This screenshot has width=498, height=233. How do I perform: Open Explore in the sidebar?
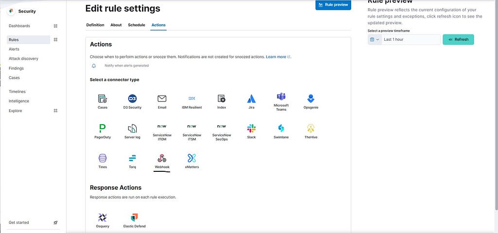pyautogui.click(x=15, y=111)
